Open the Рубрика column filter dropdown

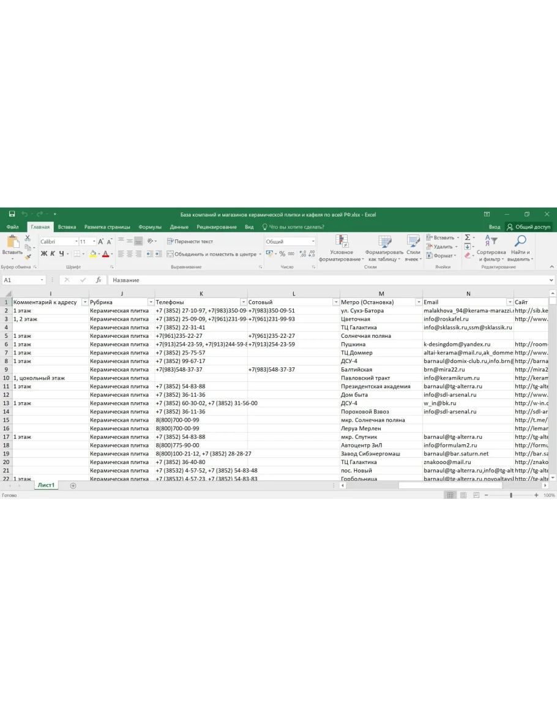[151, 302]
